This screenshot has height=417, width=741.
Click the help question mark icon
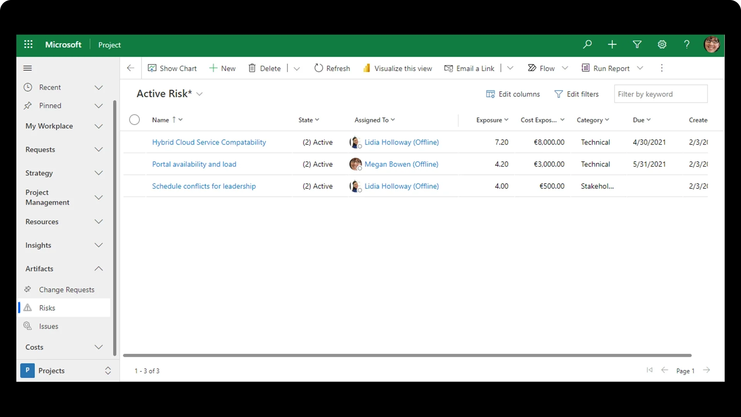tap(687, 44)
